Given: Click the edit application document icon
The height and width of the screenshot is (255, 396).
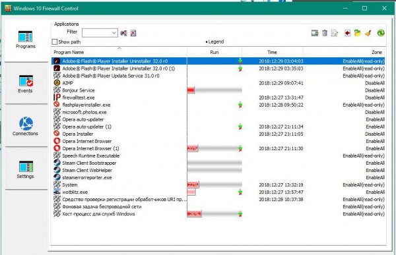Looking at the screenshot, I should 335,33.
